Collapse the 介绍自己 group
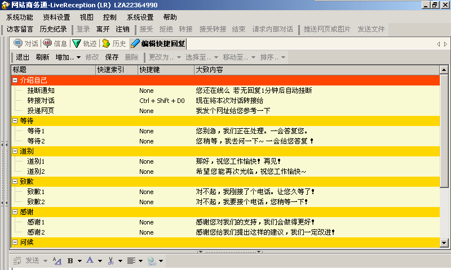 15,80
